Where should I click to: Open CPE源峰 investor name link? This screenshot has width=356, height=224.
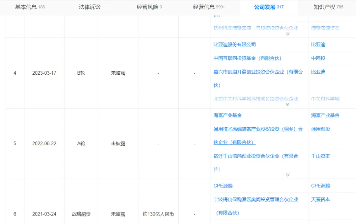(x=223, y=186)
